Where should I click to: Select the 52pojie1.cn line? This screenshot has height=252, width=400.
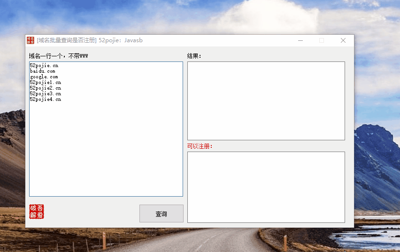coord(46,83)
